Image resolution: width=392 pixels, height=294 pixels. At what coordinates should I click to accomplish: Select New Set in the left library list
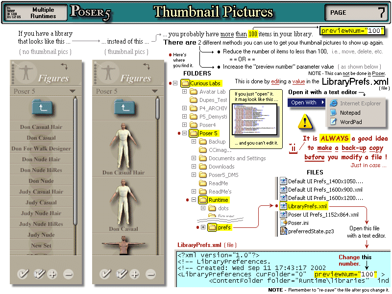point(41,245)
